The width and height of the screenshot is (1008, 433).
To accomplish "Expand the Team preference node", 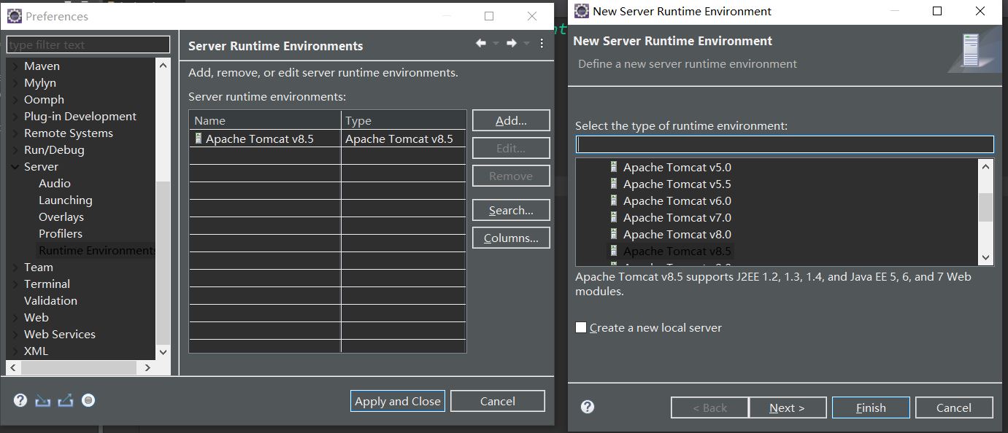I will point(16,268).
